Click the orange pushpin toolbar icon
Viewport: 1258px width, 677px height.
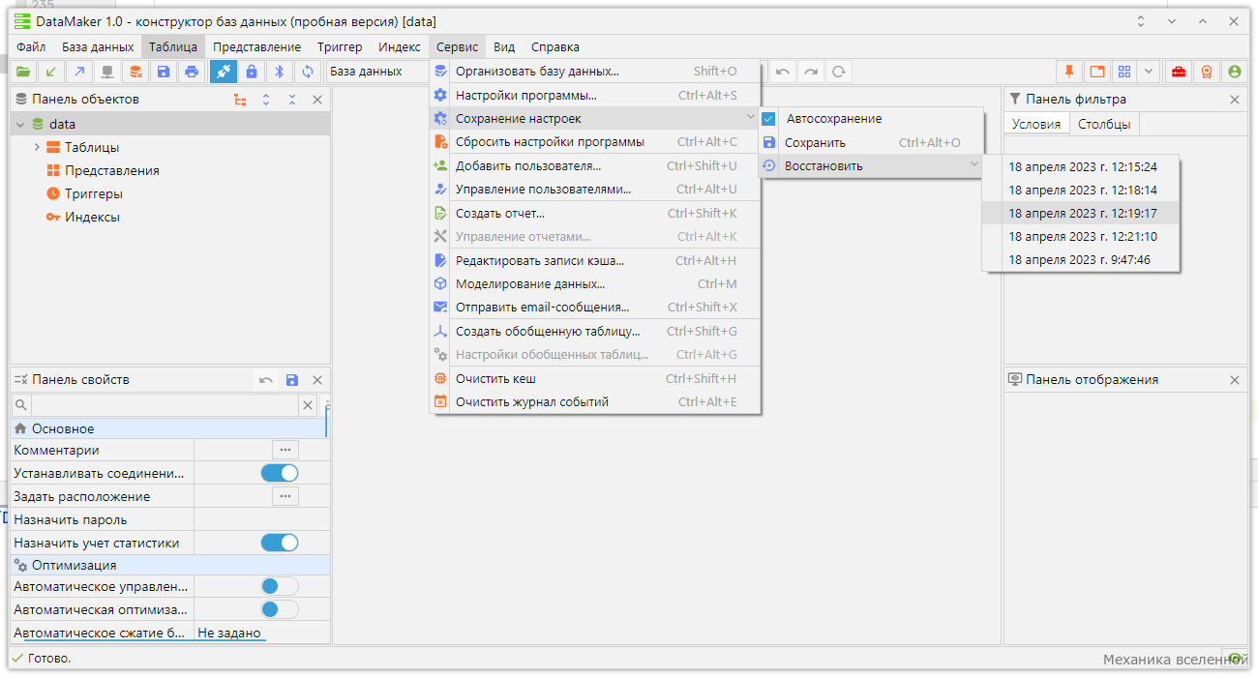[1069, 71]
